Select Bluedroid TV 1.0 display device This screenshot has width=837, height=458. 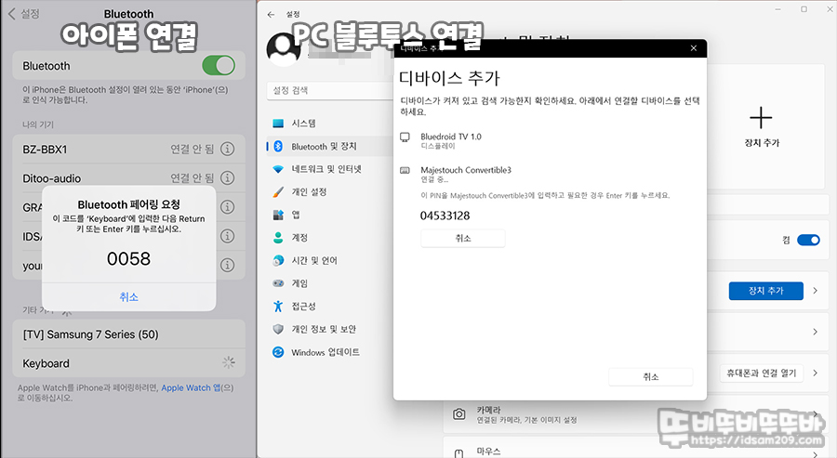[x=550, y=141]
